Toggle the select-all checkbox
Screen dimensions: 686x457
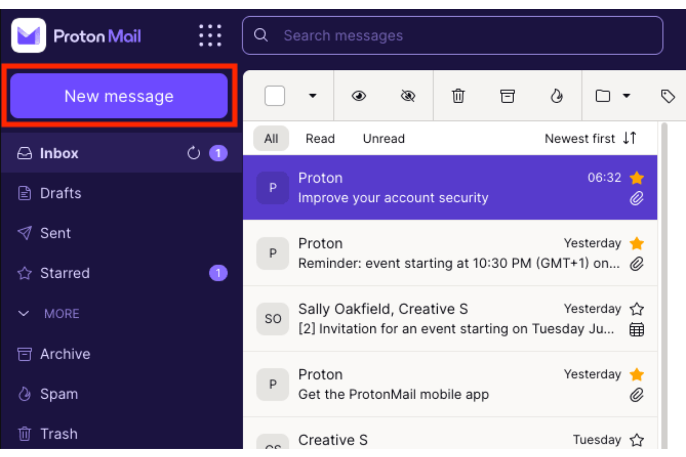[x=274, y=96]
